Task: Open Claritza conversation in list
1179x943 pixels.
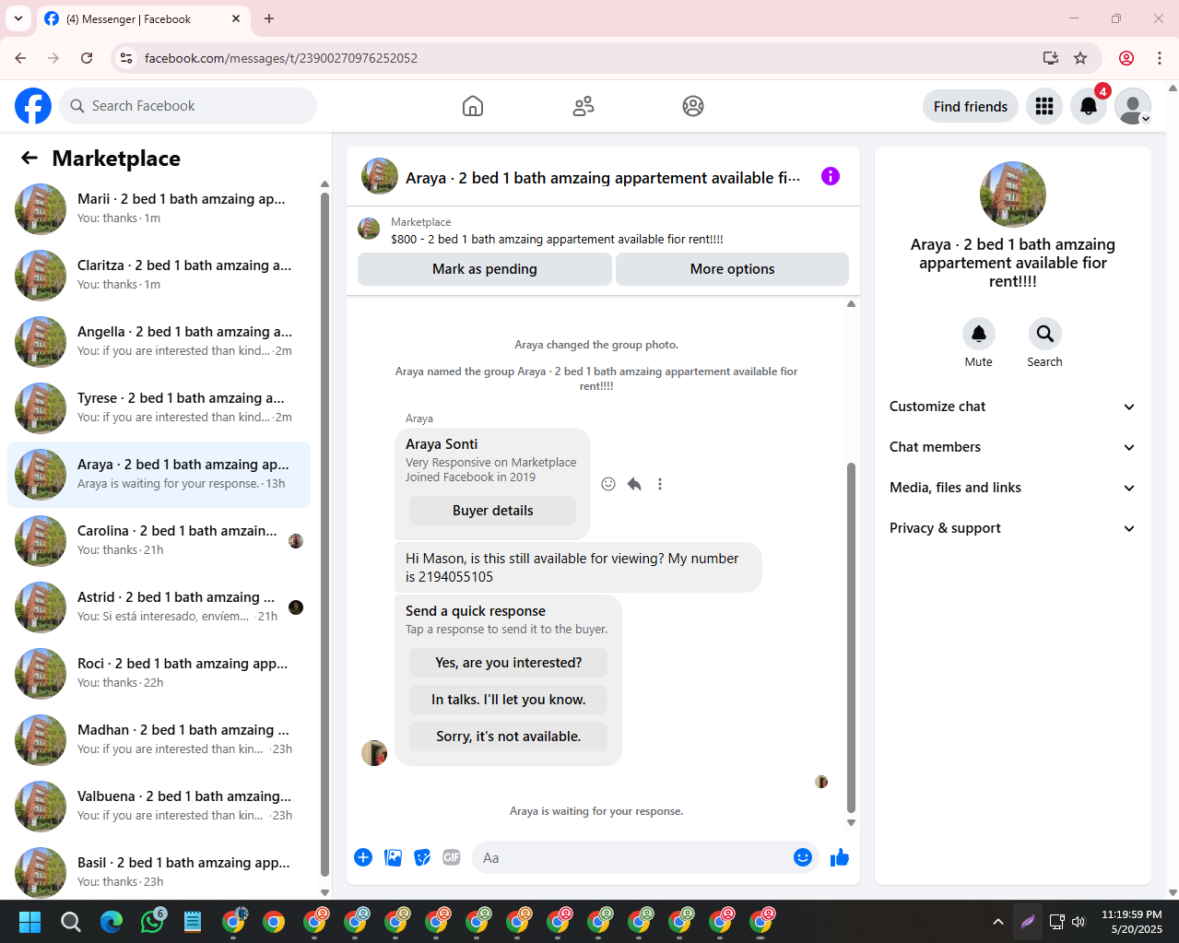Action: coord(159,276)
